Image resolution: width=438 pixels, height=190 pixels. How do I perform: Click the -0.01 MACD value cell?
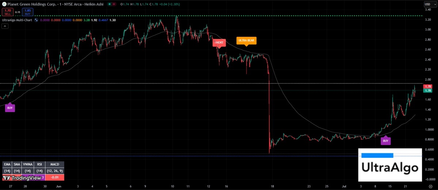pos(55,178)
